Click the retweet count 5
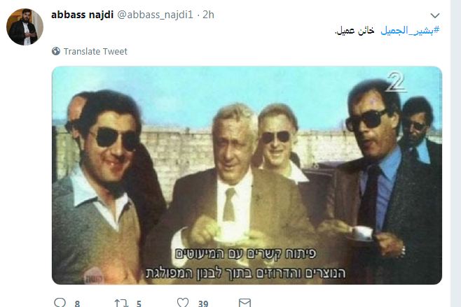 pyautogui.click(x=139, y=304)
